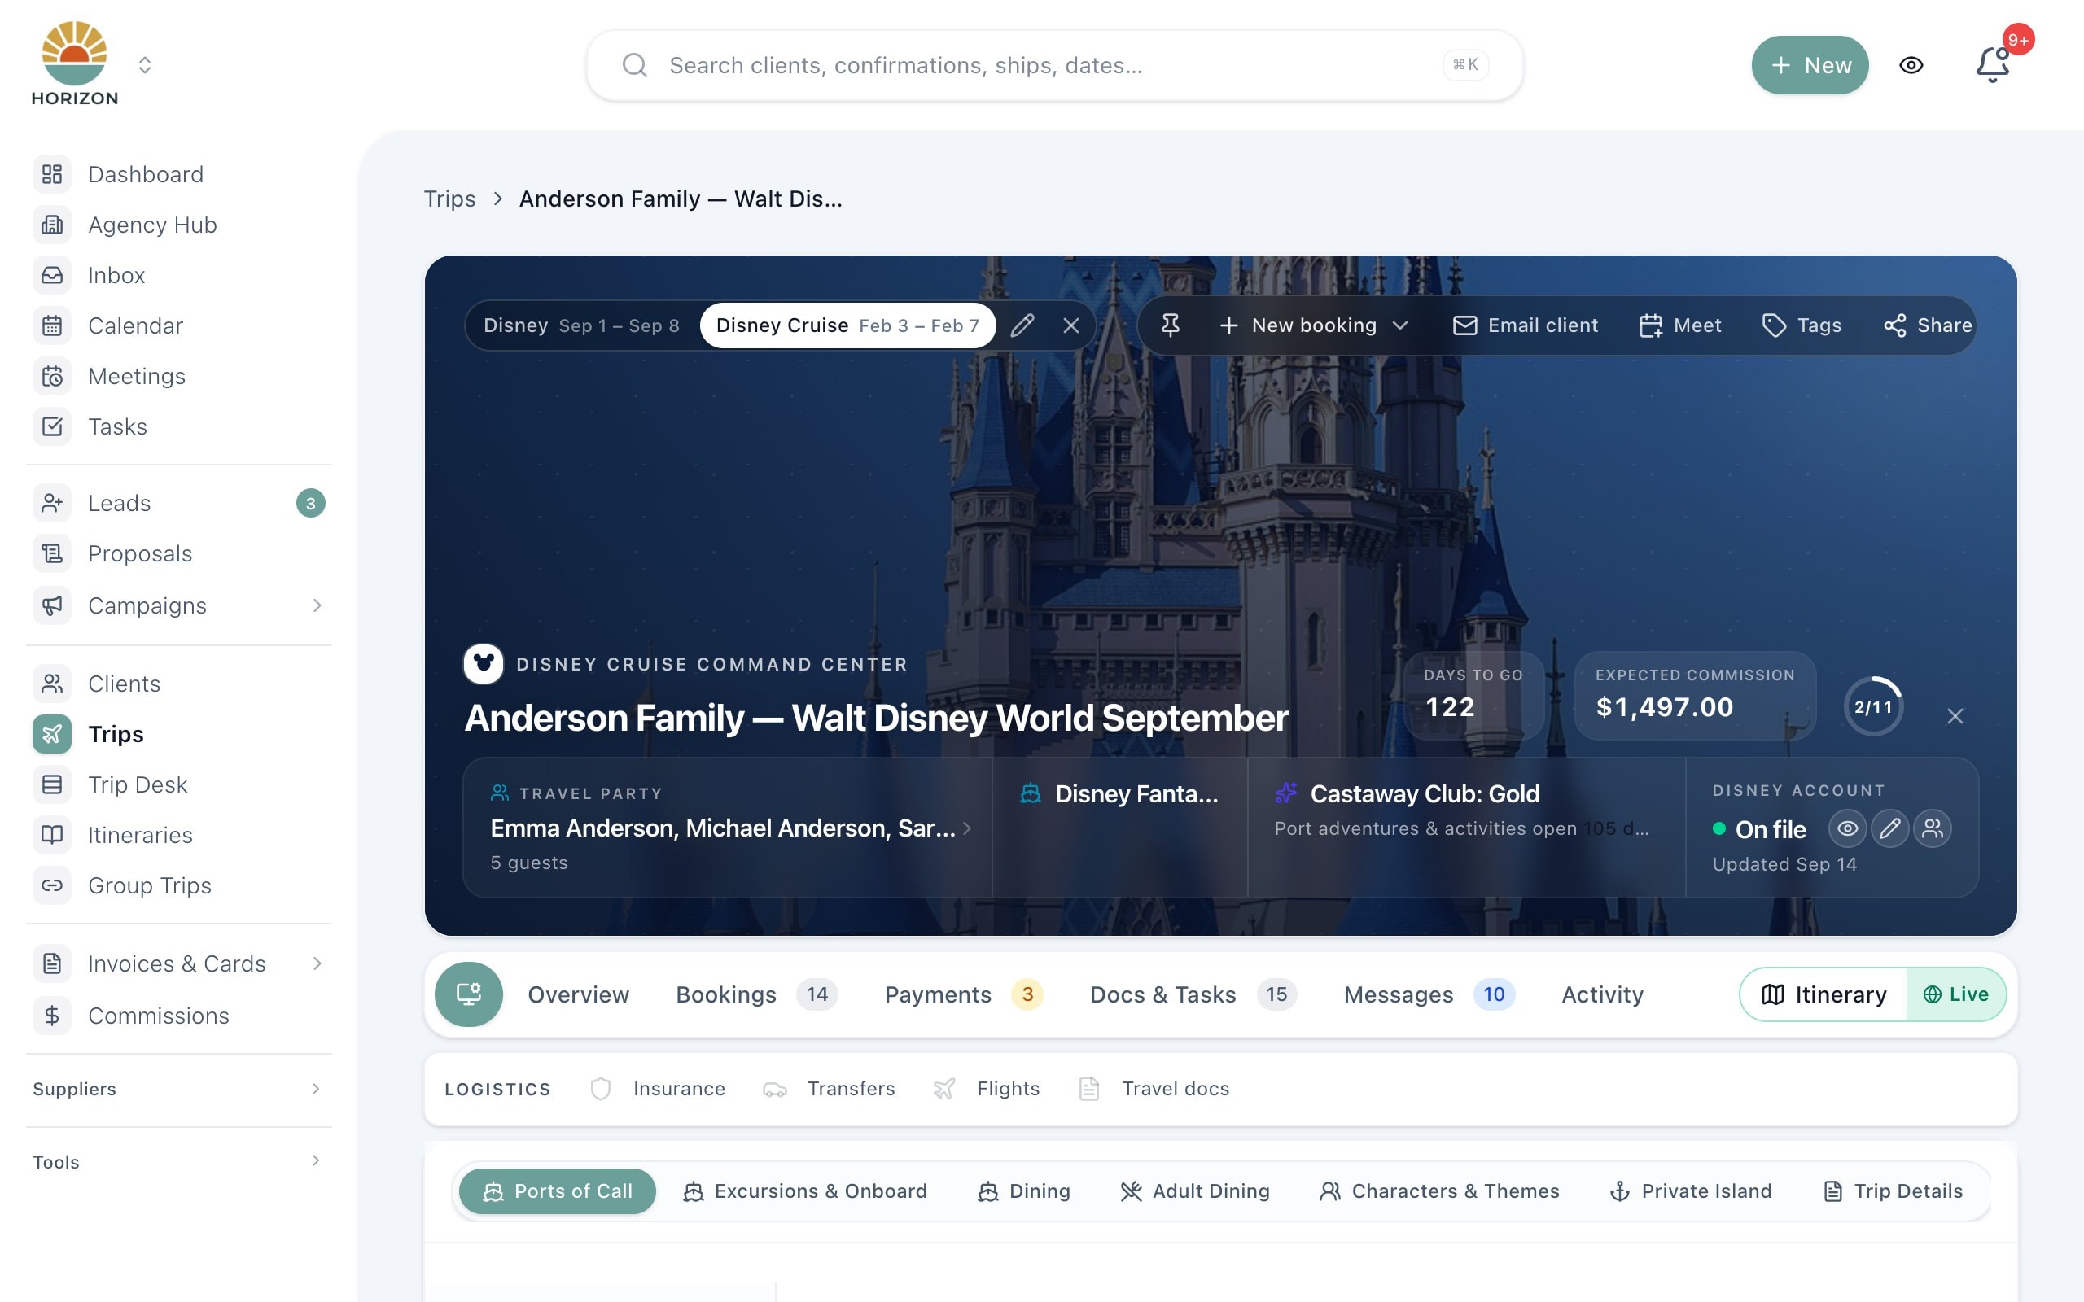Open Disney account guests icon
The height and width of the screenshot is (1302, 2084).
(1933, 828)
